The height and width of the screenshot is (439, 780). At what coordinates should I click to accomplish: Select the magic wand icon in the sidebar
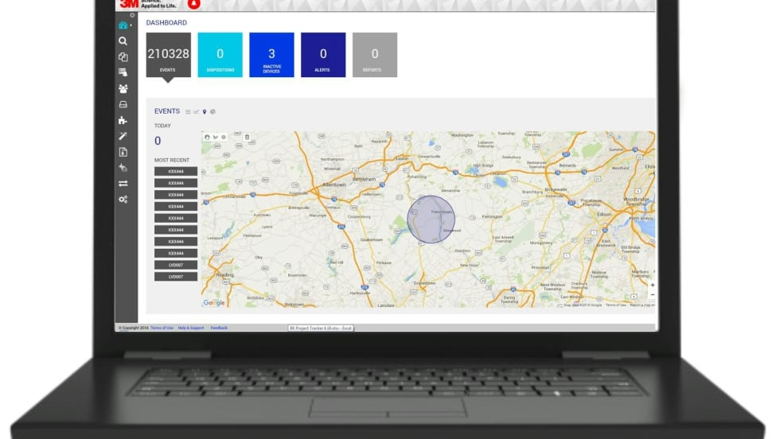[x=123, y=136]
